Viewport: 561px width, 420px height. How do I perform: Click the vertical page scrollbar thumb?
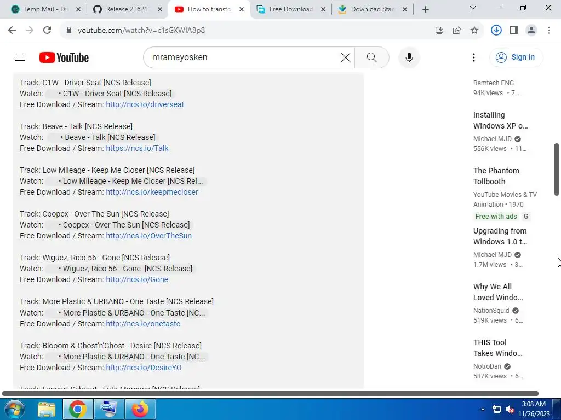point(557,170)
